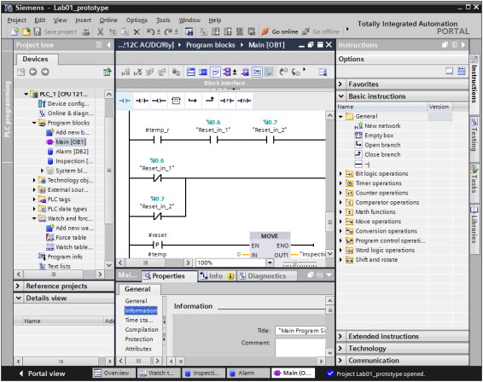Viewport: 483px width, 382px height.
Task: Click the Copy icon in main toolbar
Action: (x=113, y=32)
